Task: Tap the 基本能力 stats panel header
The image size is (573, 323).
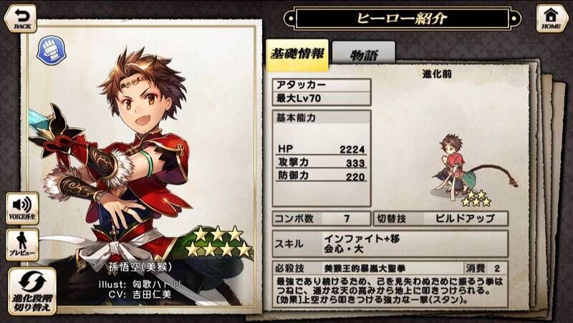Action: coord(322,117)
